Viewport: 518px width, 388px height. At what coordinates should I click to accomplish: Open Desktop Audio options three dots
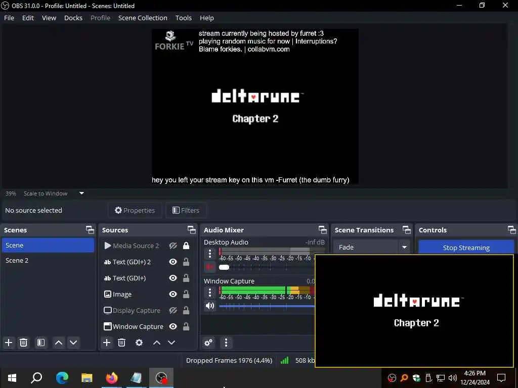point(210,254)
